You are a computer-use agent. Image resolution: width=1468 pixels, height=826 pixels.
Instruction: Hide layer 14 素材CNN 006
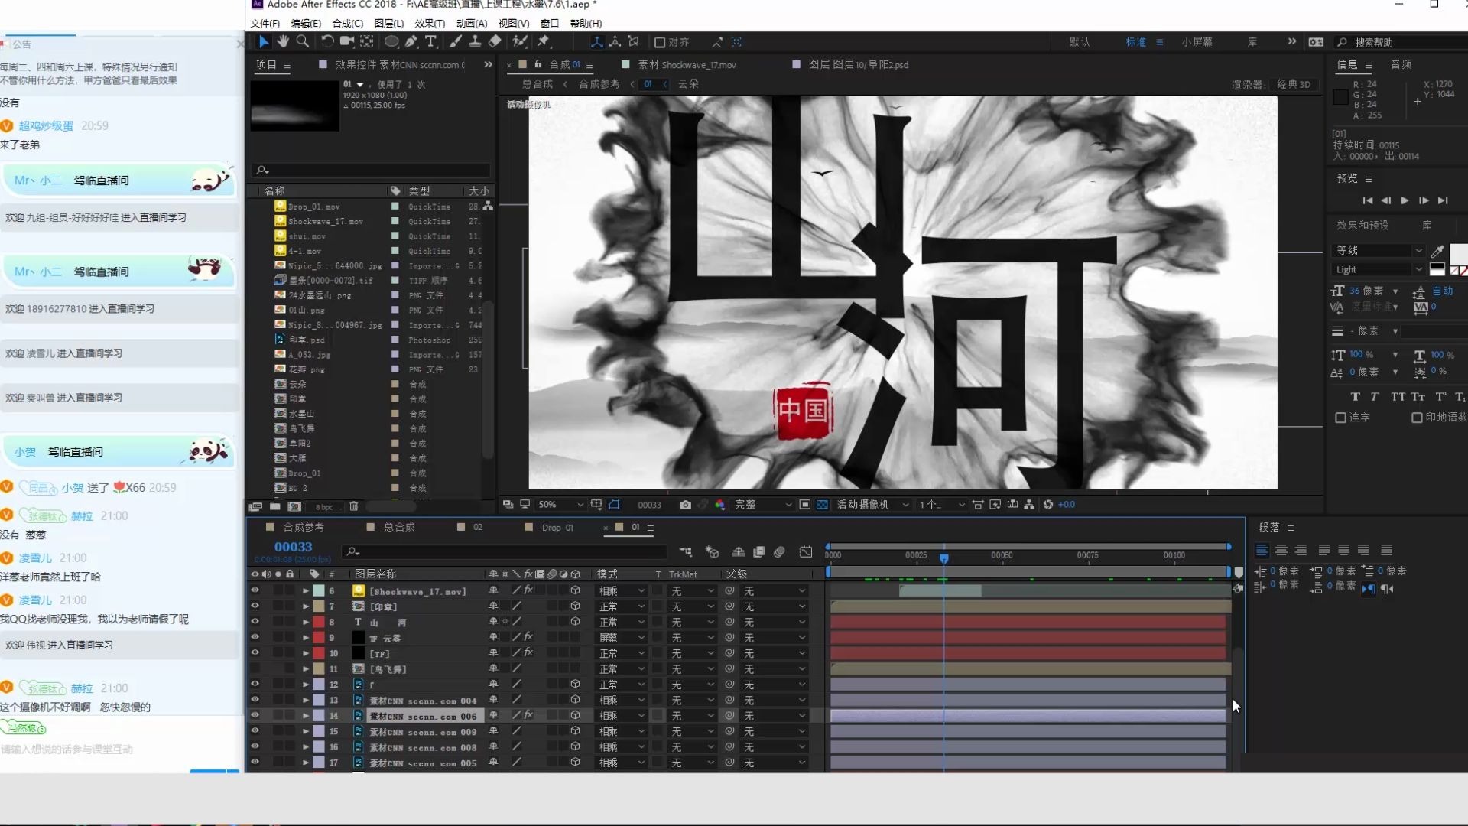[x=255, y=715]
